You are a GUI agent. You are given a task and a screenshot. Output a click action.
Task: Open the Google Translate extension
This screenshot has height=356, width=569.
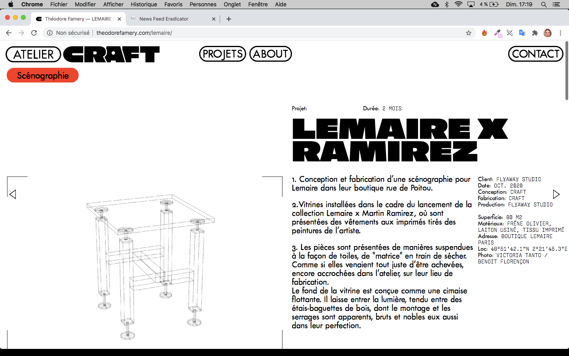click(522, 33)
